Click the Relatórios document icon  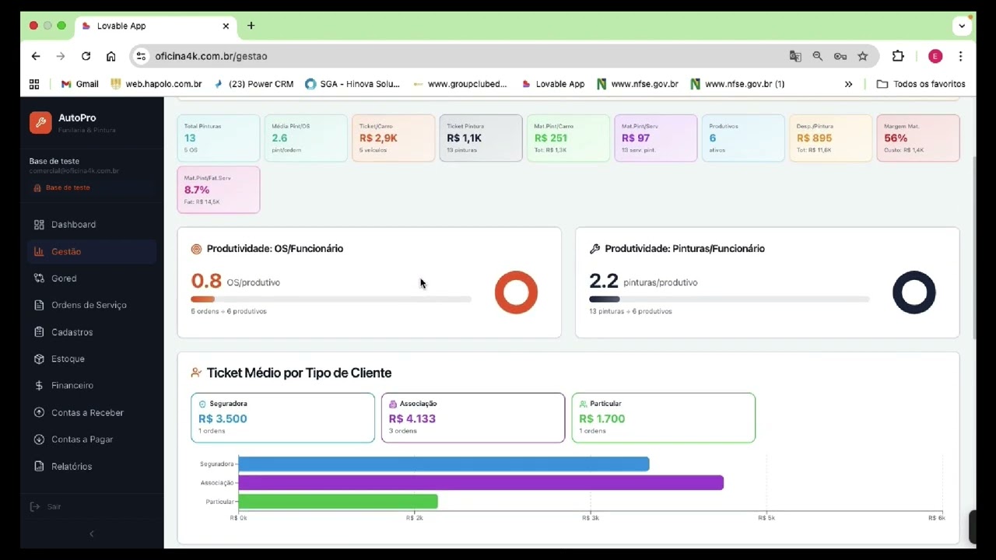39,467
